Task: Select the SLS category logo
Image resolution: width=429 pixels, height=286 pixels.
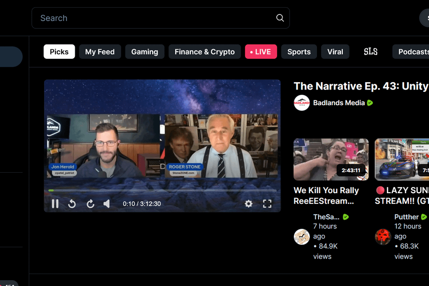Action: pyautogui.click(x=371, y=51)
